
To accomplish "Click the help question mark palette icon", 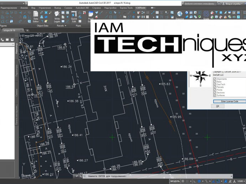I will point(12,40).
